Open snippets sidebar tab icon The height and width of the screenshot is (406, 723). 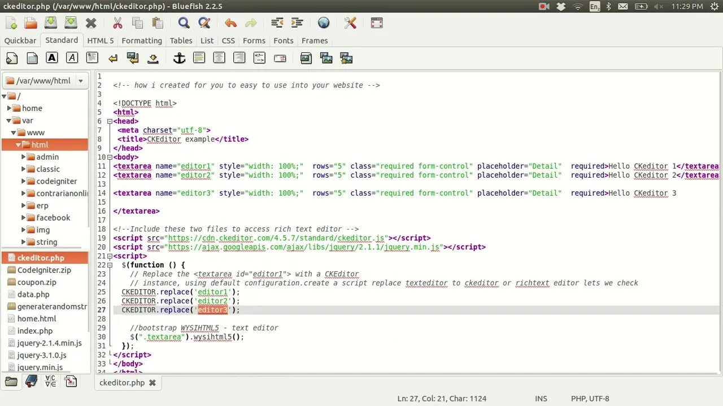point(71,382)
